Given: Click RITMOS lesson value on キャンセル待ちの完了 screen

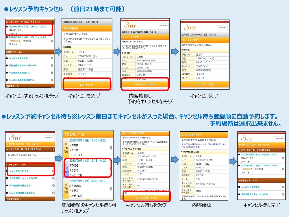Looking at the screenshot, I should 200,168.
